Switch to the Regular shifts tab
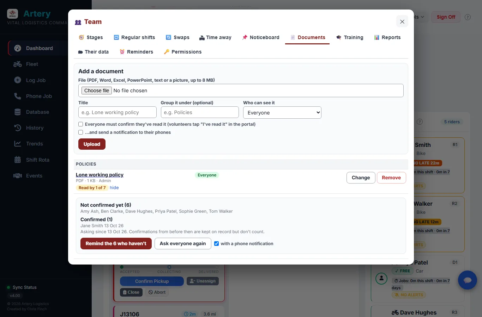Viewport: 482px width, 317px height. [x=134, y=37]
